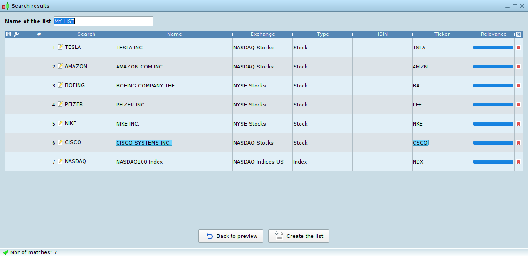
Task: Edit the TESLA search entry
Action: pos(60,47)
